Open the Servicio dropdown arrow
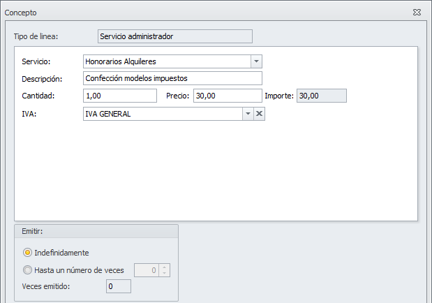 256,61
